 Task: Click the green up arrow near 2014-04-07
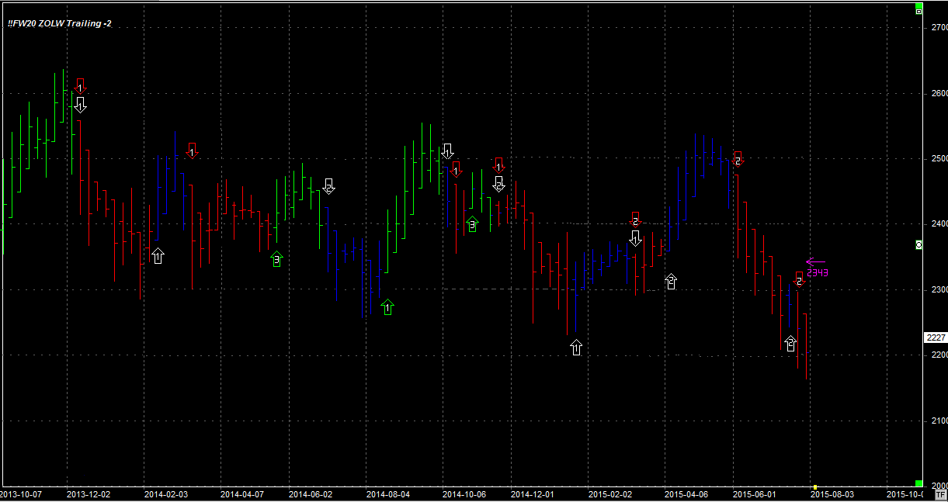click(276, 259)
